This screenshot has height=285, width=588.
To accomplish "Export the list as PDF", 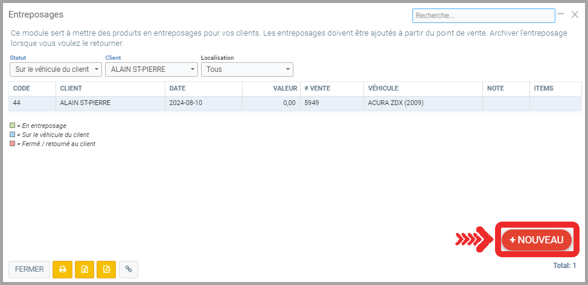I will point(106,269).
